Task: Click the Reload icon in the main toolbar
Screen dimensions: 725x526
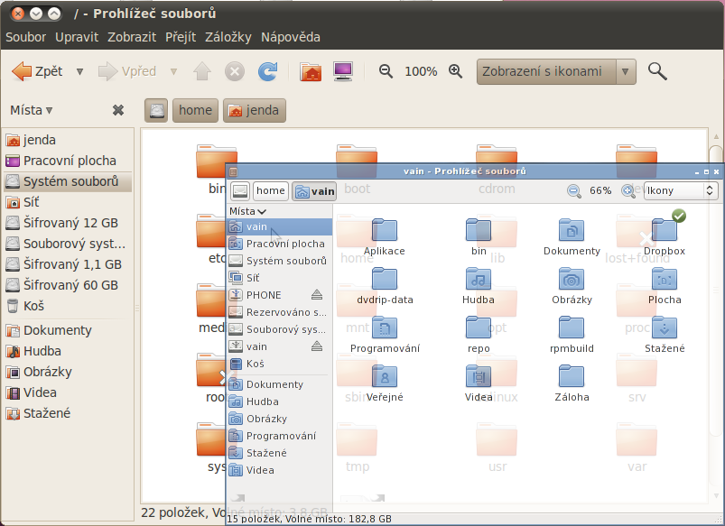Action: [x=267, y=72]
